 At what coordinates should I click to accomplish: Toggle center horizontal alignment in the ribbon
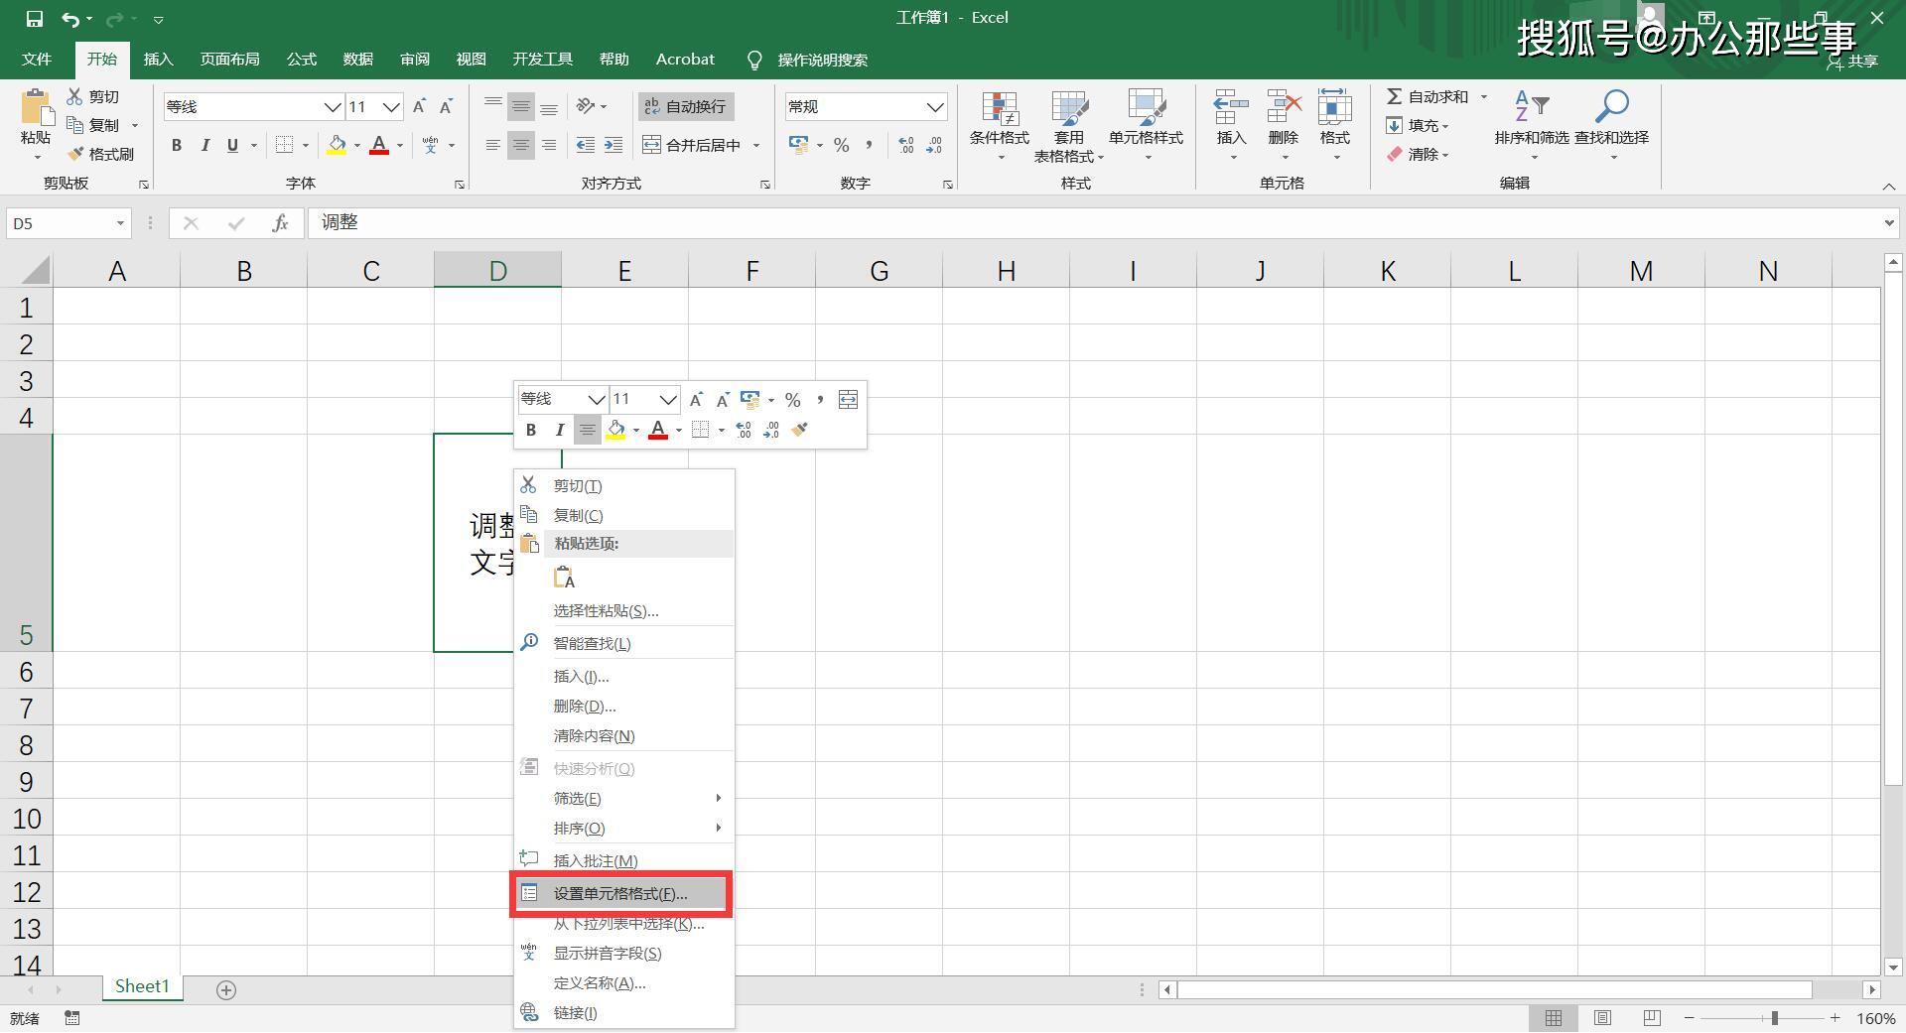coord(521,145)
